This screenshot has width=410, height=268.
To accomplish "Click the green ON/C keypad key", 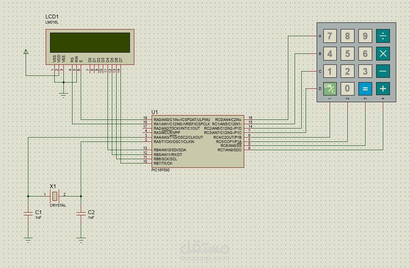I will pos(330,89).
